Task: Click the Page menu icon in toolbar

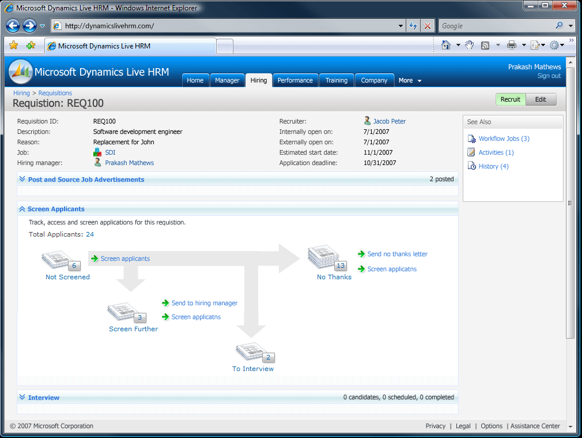Action: 535,46
